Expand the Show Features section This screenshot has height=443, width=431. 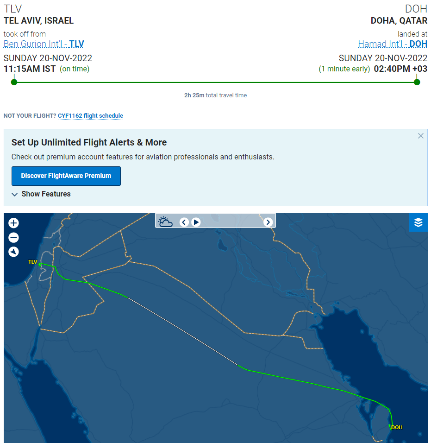41,194
